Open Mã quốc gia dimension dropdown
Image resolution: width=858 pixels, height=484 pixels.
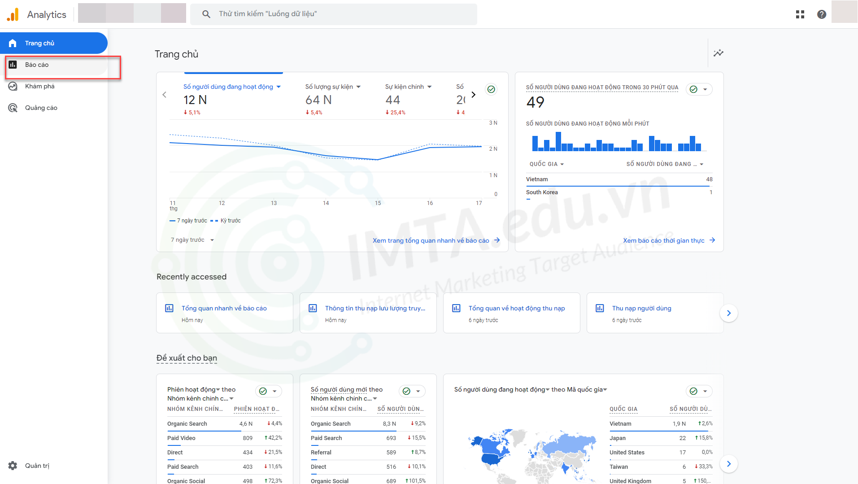pos(586,389)
